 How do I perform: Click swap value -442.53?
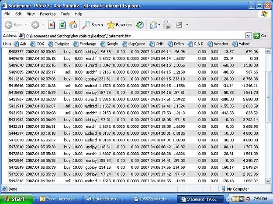[227, 113]
